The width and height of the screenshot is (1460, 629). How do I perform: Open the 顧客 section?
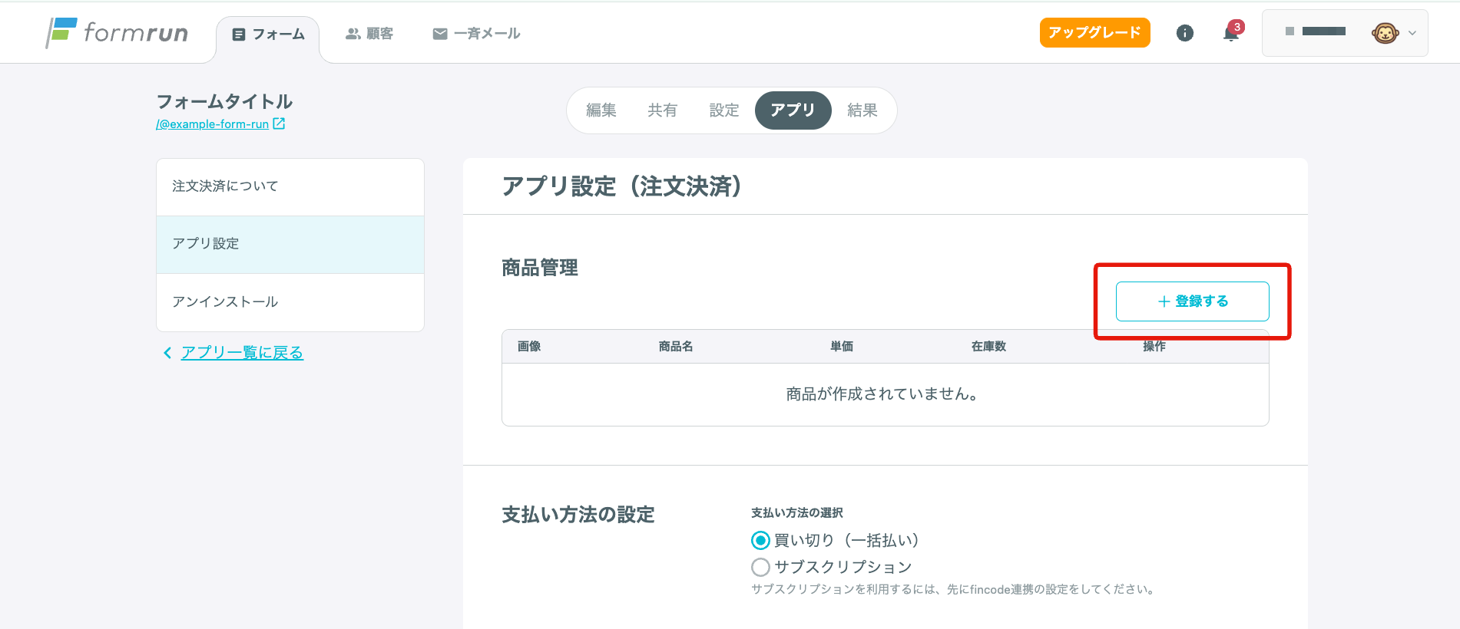tap(369, 34)
